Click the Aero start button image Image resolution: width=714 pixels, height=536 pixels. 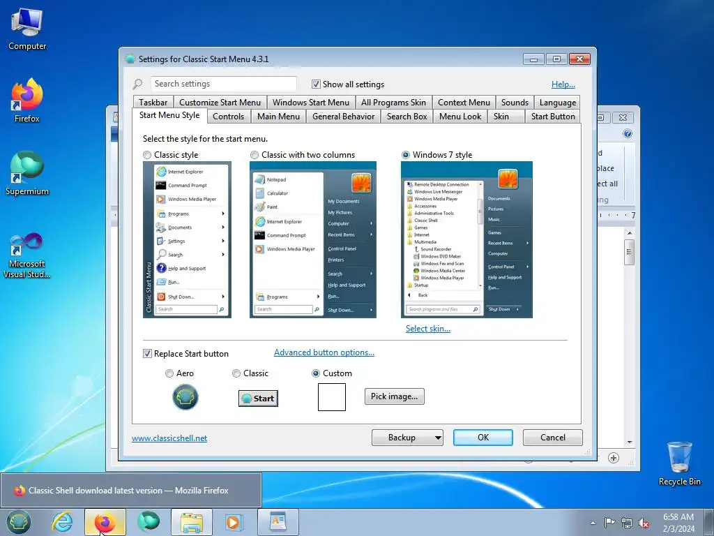coord(185,397)
